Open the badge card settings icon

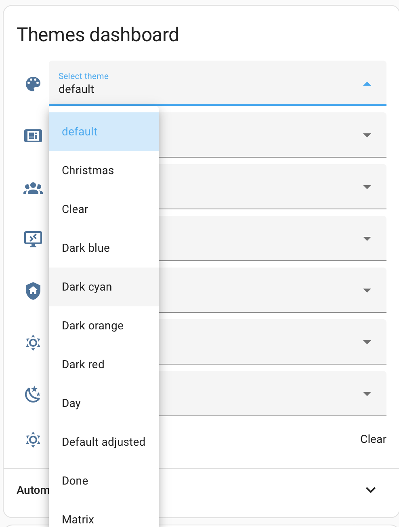click(x=33, y=135)
